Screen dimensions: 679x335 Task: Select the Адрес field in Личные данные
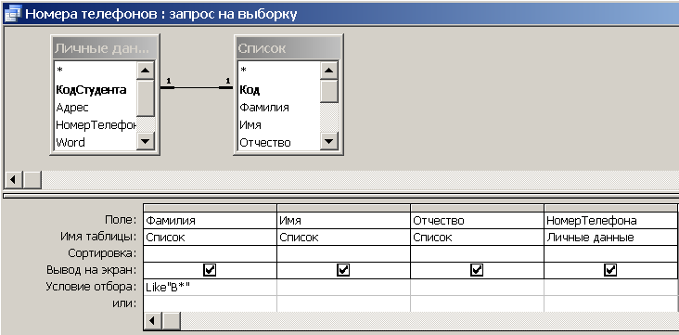point(71,108)
